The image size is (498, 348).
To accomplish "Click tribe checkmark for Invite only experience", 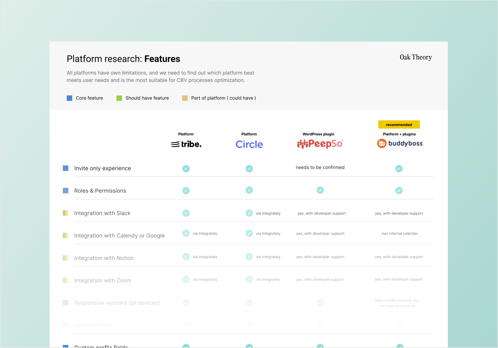I will tap(186, 168).
